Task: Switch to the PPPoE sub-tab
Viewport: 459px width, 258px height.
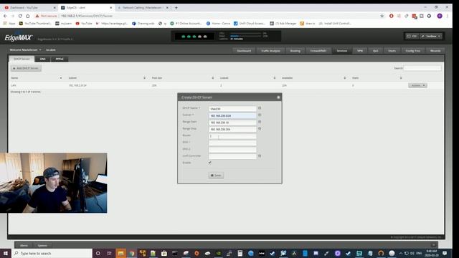Action: point(60,59)
